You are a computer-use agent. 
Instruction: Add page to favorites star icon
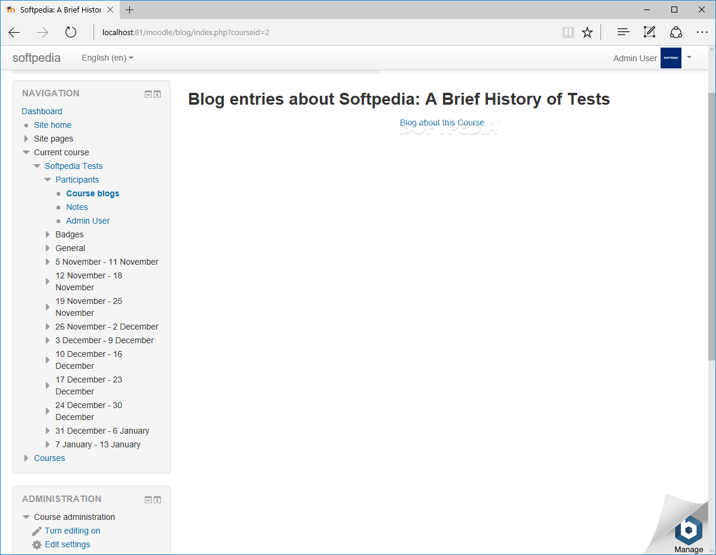pos(587,32)
